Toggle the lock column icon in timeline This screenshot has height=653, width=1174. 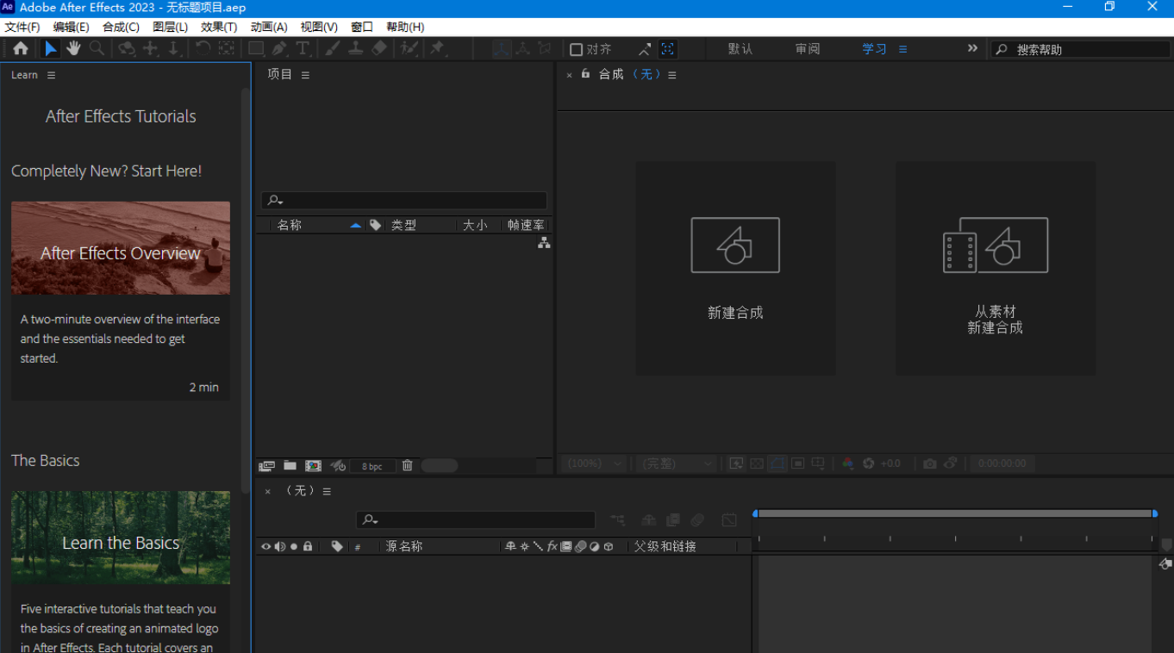(x=308, y=546)
